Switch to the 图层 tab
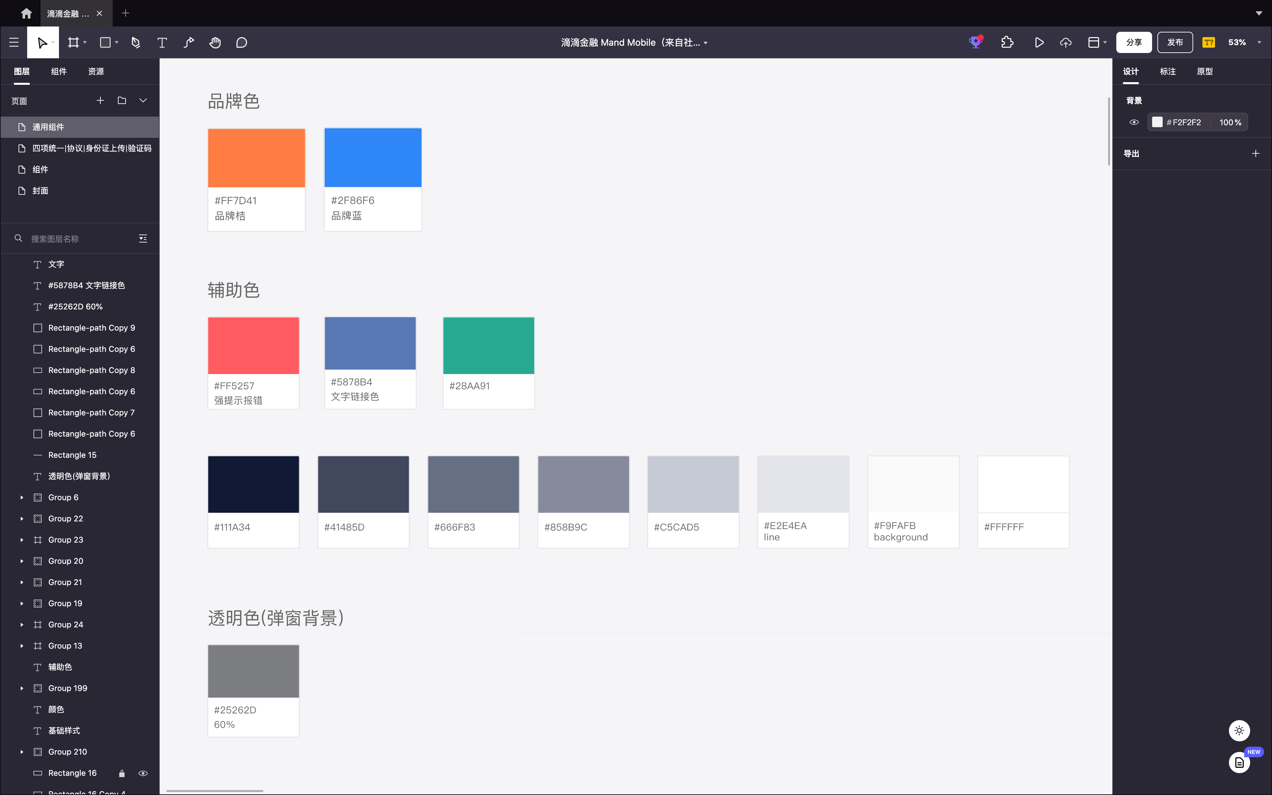Viewport: 1272px width, 795px height. click(x=22, y=72)
